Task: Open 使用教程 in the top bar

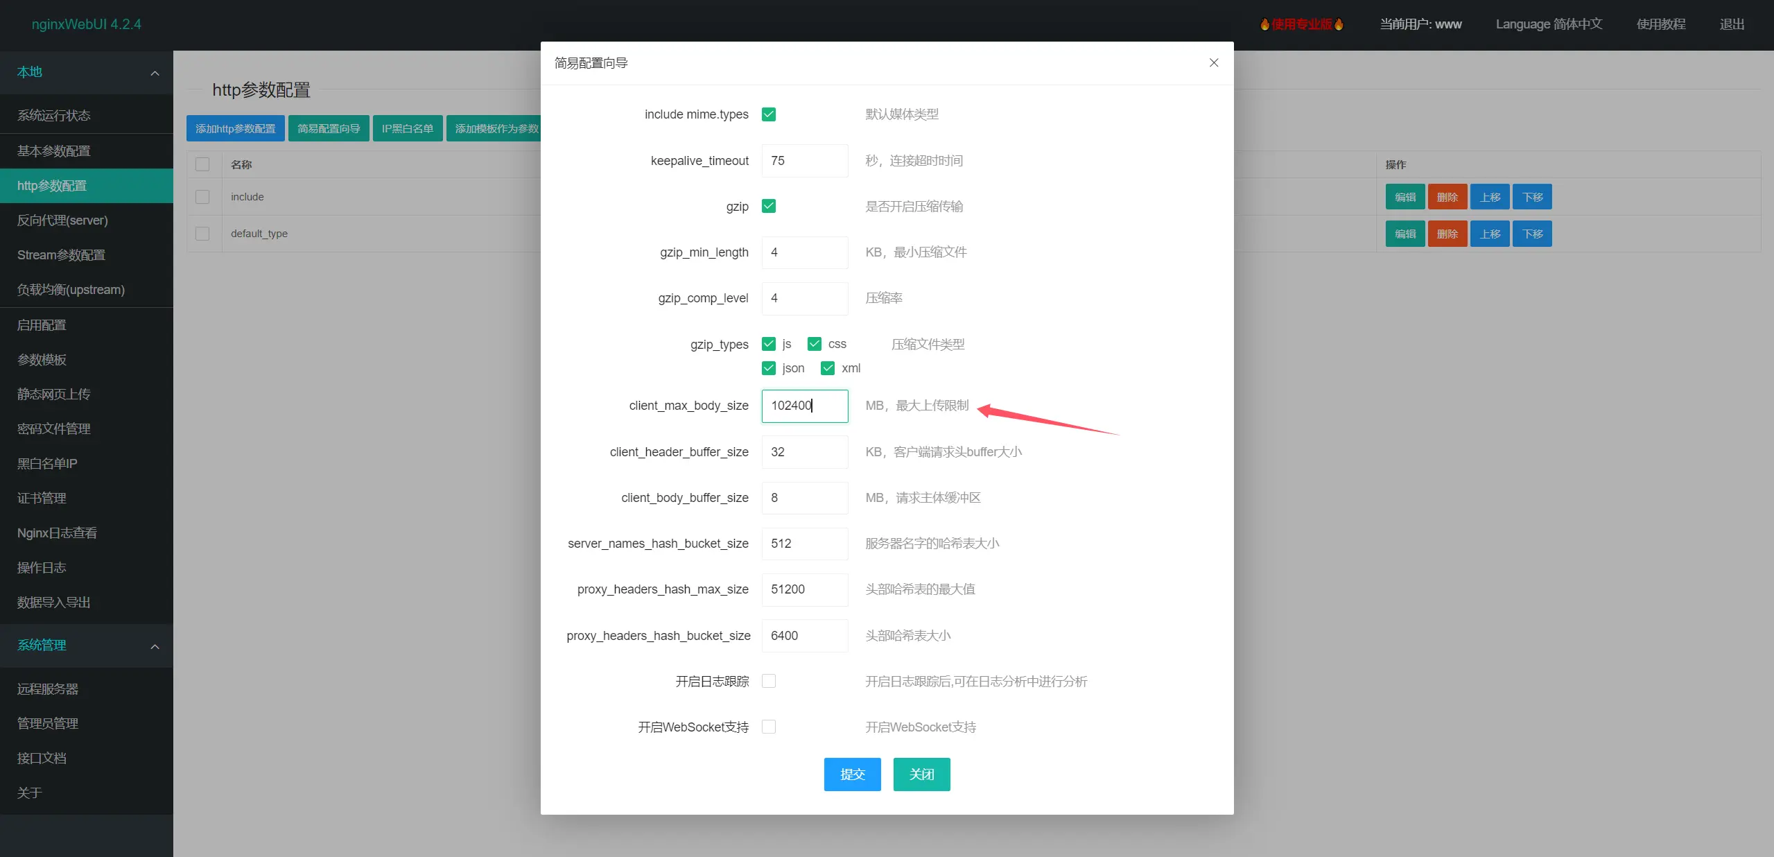Action: coord(1660,24)
